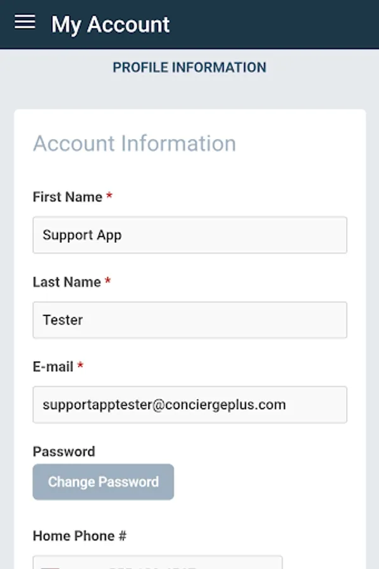Click the Support App text in First Name
This screenshot has width=379, height=569.
82,235
